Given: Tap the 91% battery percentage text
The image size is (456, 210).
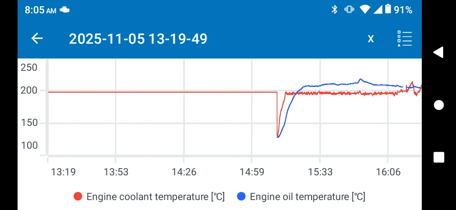Looking at the screenshot, I should tap(403, 10).
